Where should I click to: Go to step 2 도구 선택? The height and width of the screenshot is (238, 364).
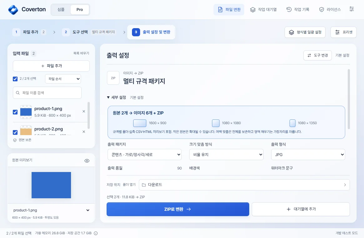coord(89,32)
